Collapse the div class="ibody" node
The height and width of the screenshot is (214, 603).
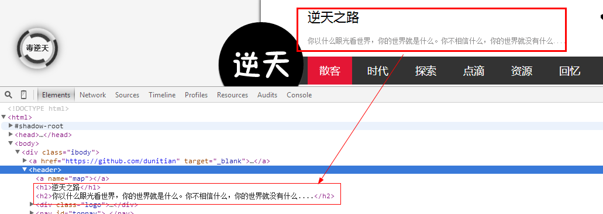pyautogui.click(x=18, y=152)
